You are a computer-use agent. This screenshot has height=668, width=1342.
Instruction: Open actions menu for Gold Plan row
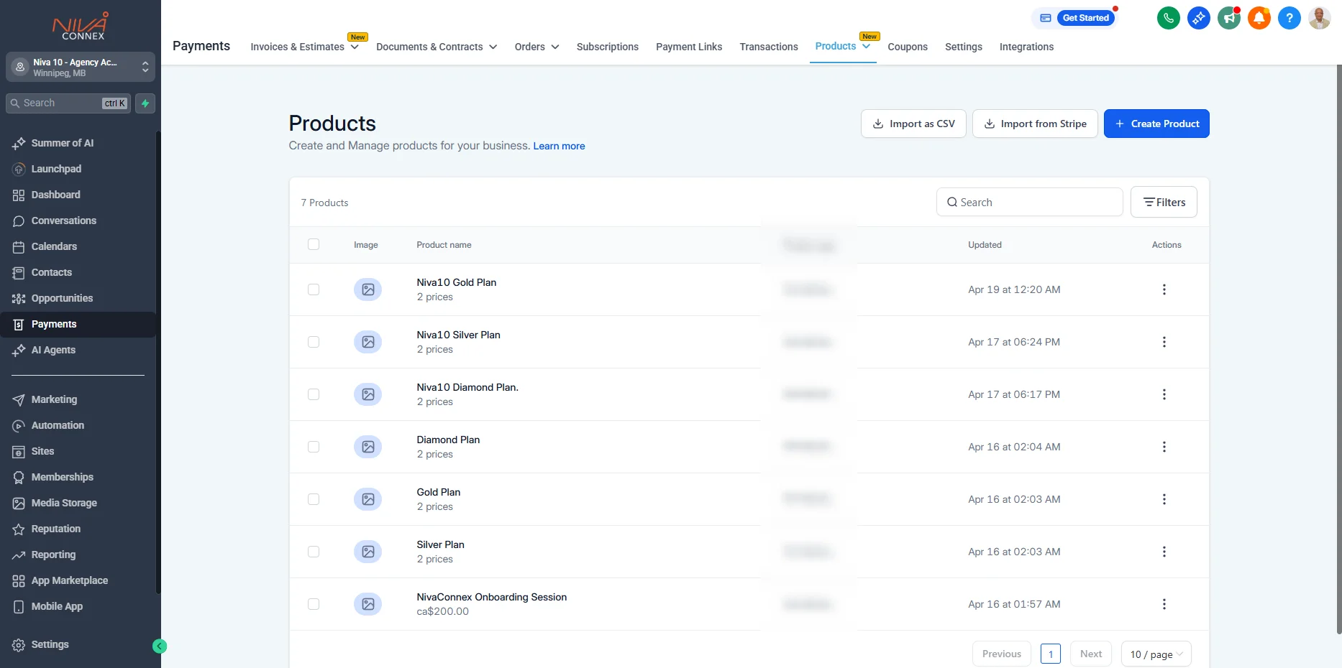[x=1164, y=499]
